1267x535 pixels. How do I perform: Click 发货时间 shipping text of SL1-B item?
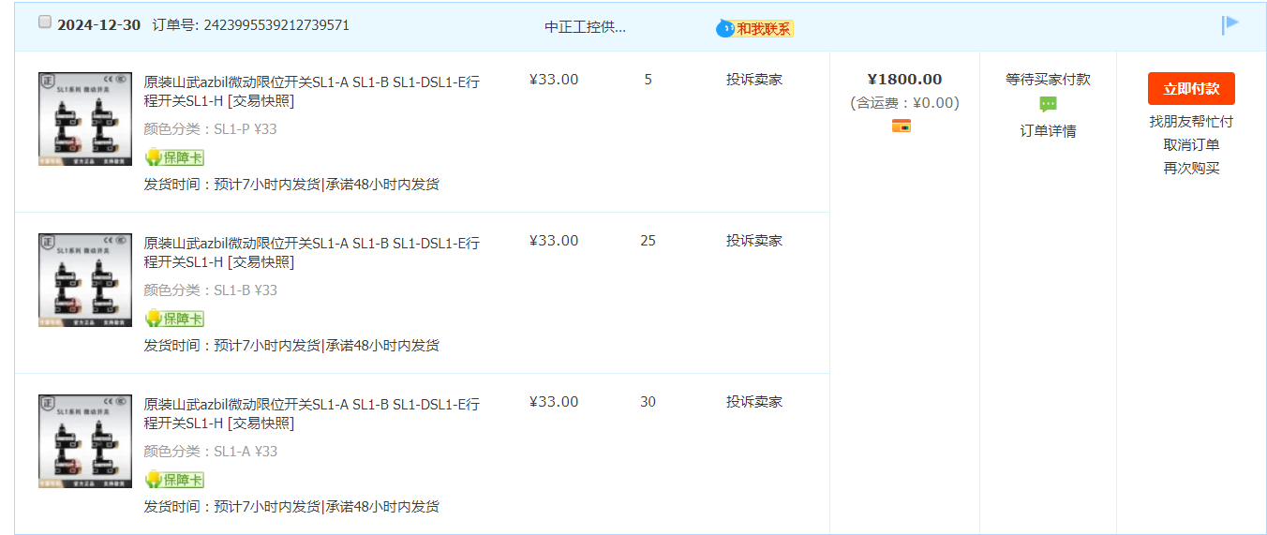click(x=291, y=346)
